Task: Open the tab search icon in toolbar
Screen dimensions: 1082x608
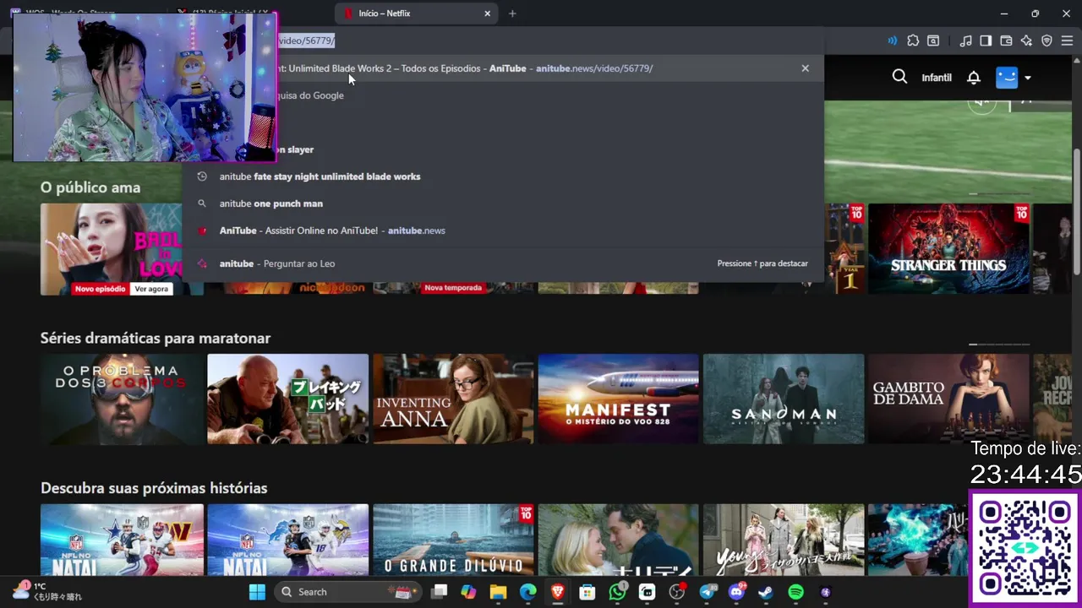Action: pos(933,41)
